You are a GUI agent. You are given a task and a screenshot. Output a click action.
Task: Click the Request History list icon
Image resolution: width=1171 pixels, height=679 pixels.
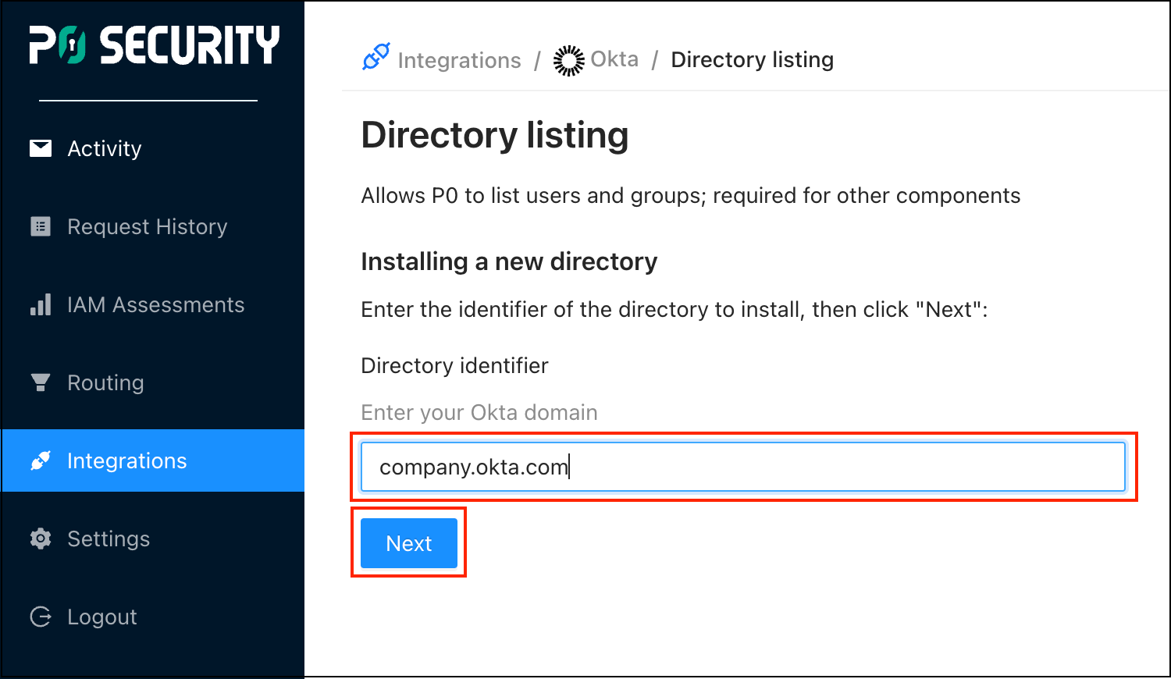pos(40,226)
